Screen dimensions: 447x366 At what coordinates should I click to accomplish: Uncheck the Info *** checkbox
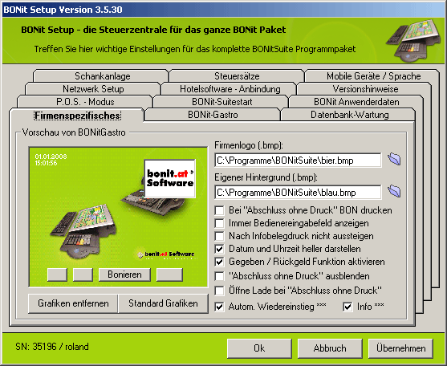pos(347,307)
